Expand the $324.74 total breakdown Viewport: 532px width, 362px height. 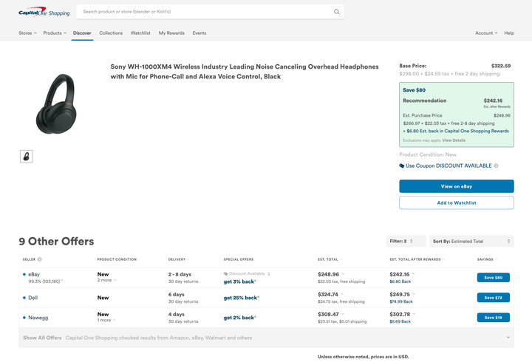[342, 294]
